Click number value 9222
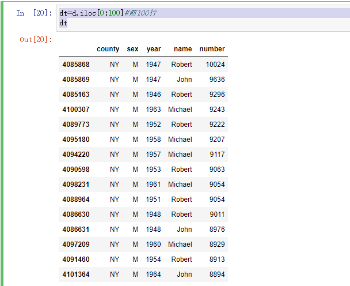This screenshot has height=286, width=350. [217, 125]
